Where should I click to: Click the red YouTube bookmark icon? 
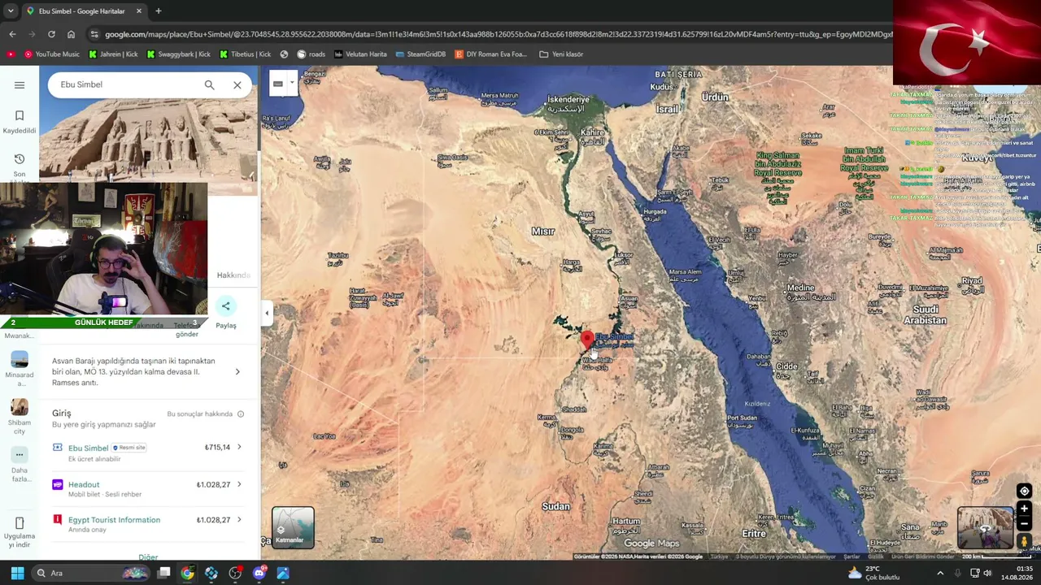point(11,54)
